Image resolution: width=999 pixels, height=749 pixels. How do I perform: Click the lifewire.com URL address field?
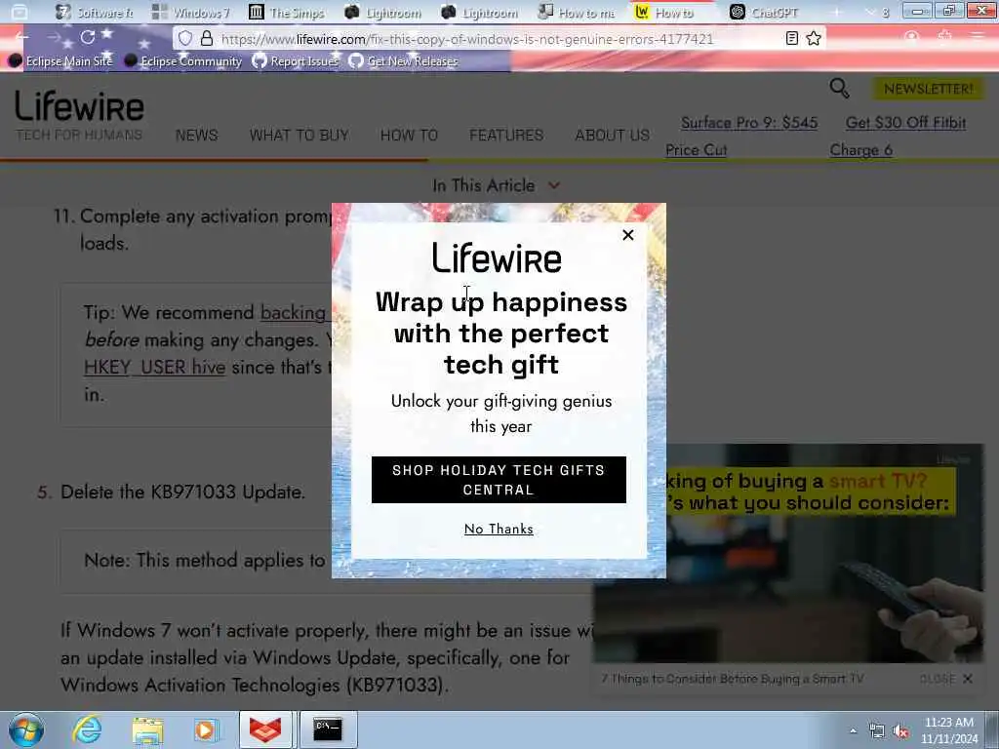tap(466, 39)
